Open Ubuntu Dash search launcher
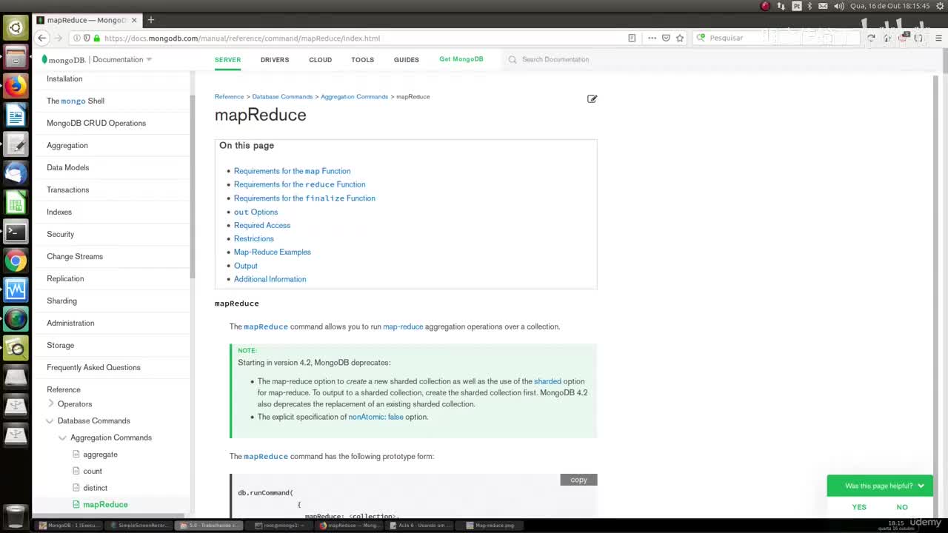 point(16,28)
